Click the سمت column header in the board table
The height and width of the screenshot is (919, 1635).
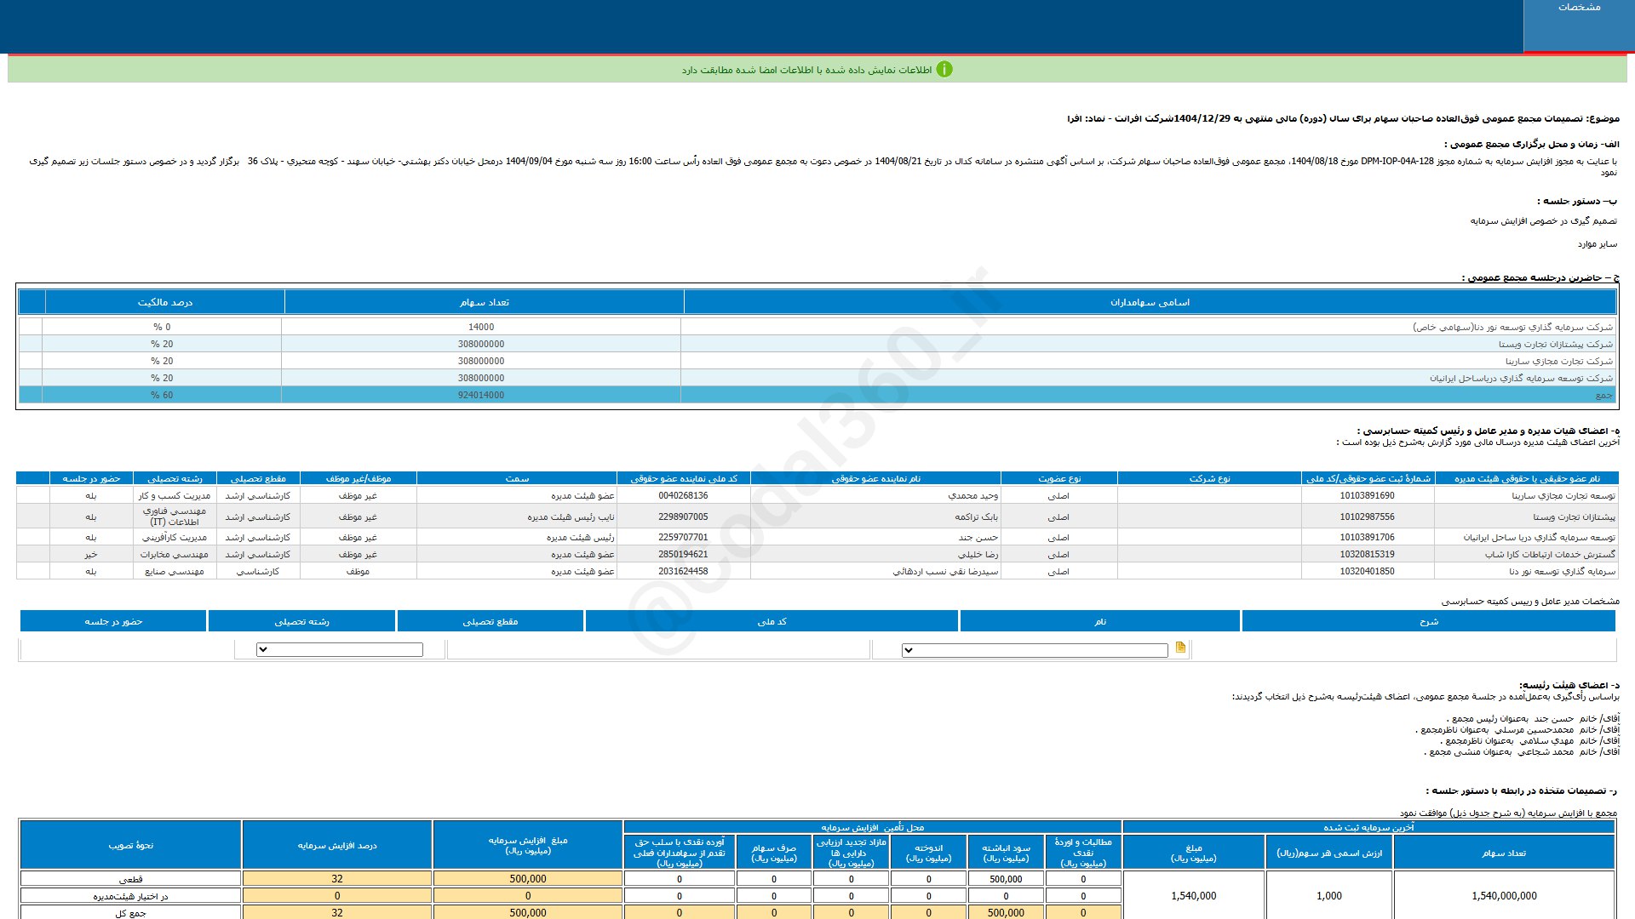517,478
